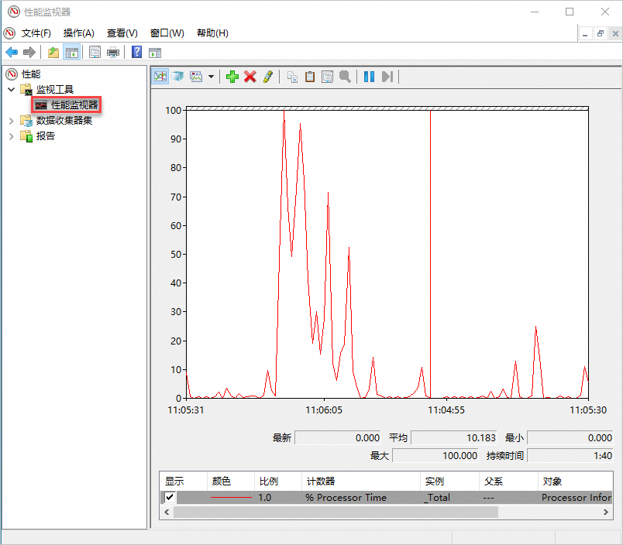
Task: Click the Highlight pencil icon
Action: [x=267, y=76]
